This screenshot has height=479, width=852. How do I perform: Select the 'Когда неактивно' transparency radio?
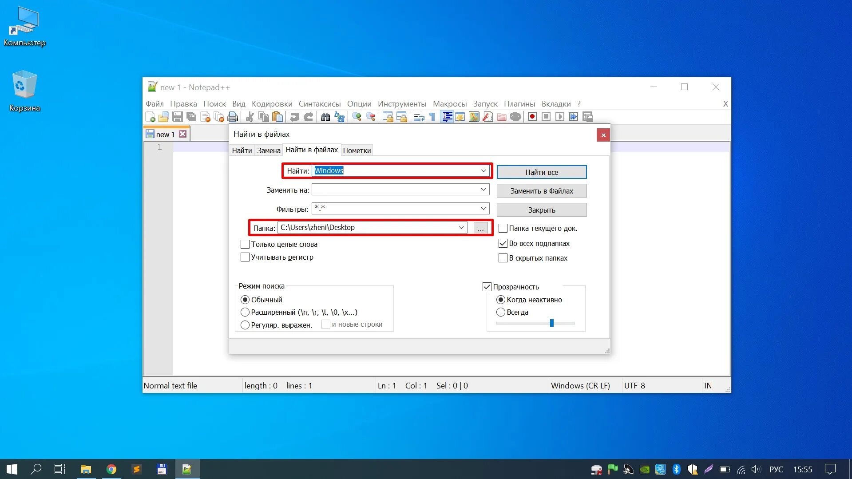click(x=500, y=300)
